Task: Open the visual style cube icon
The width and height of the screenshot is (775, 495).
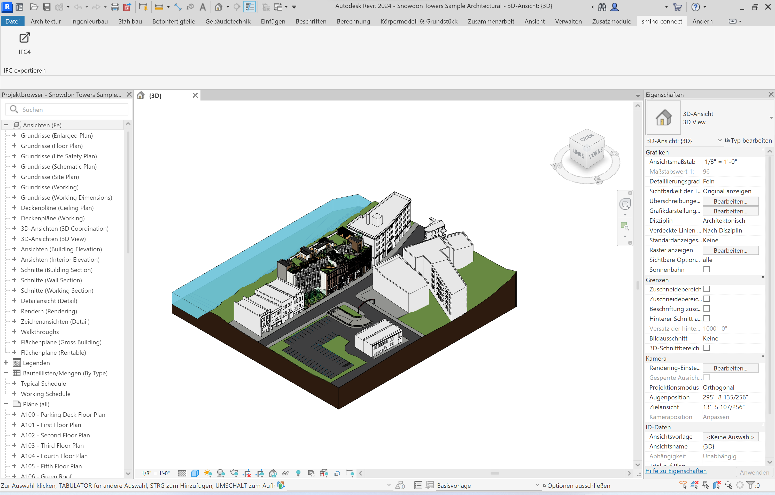Action: point(195,473)
